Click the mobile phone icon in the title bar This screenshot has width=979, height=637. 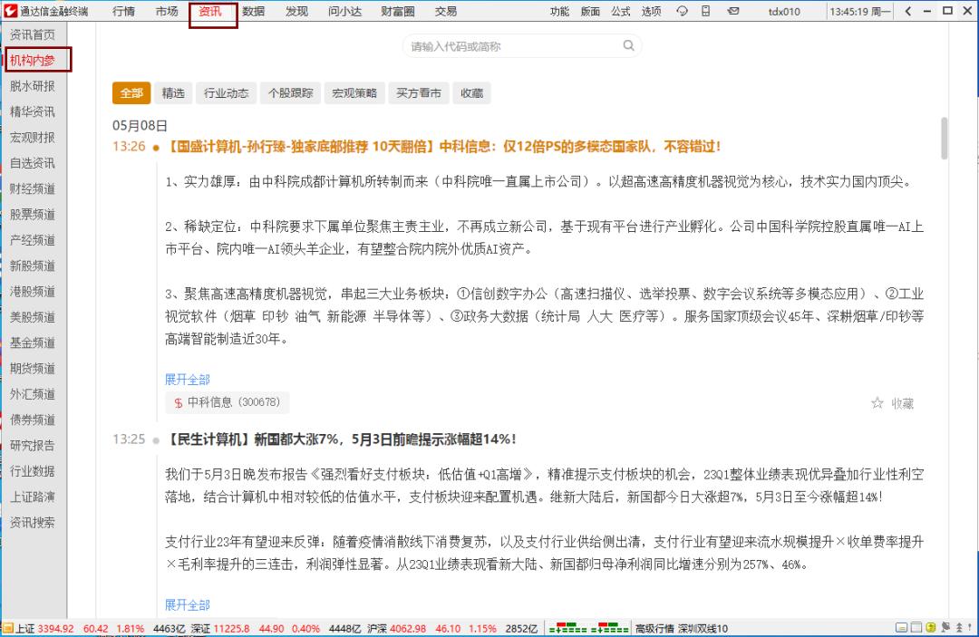pyautogui.click(x=707, y=11)
